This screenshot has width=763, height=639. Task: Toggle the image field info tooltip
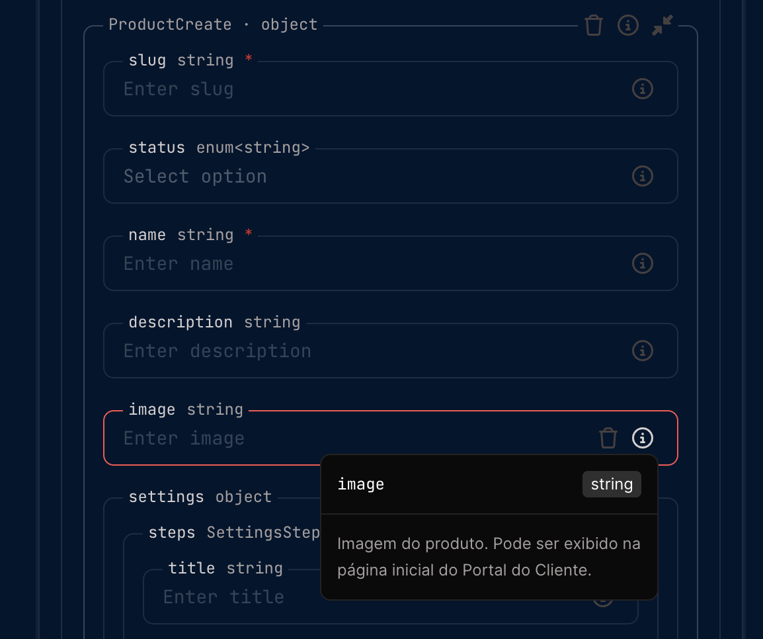643,438
